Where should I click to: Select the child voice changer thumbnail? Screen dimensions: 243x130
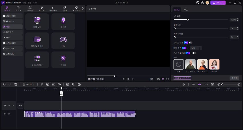click(x=214, y=64)
